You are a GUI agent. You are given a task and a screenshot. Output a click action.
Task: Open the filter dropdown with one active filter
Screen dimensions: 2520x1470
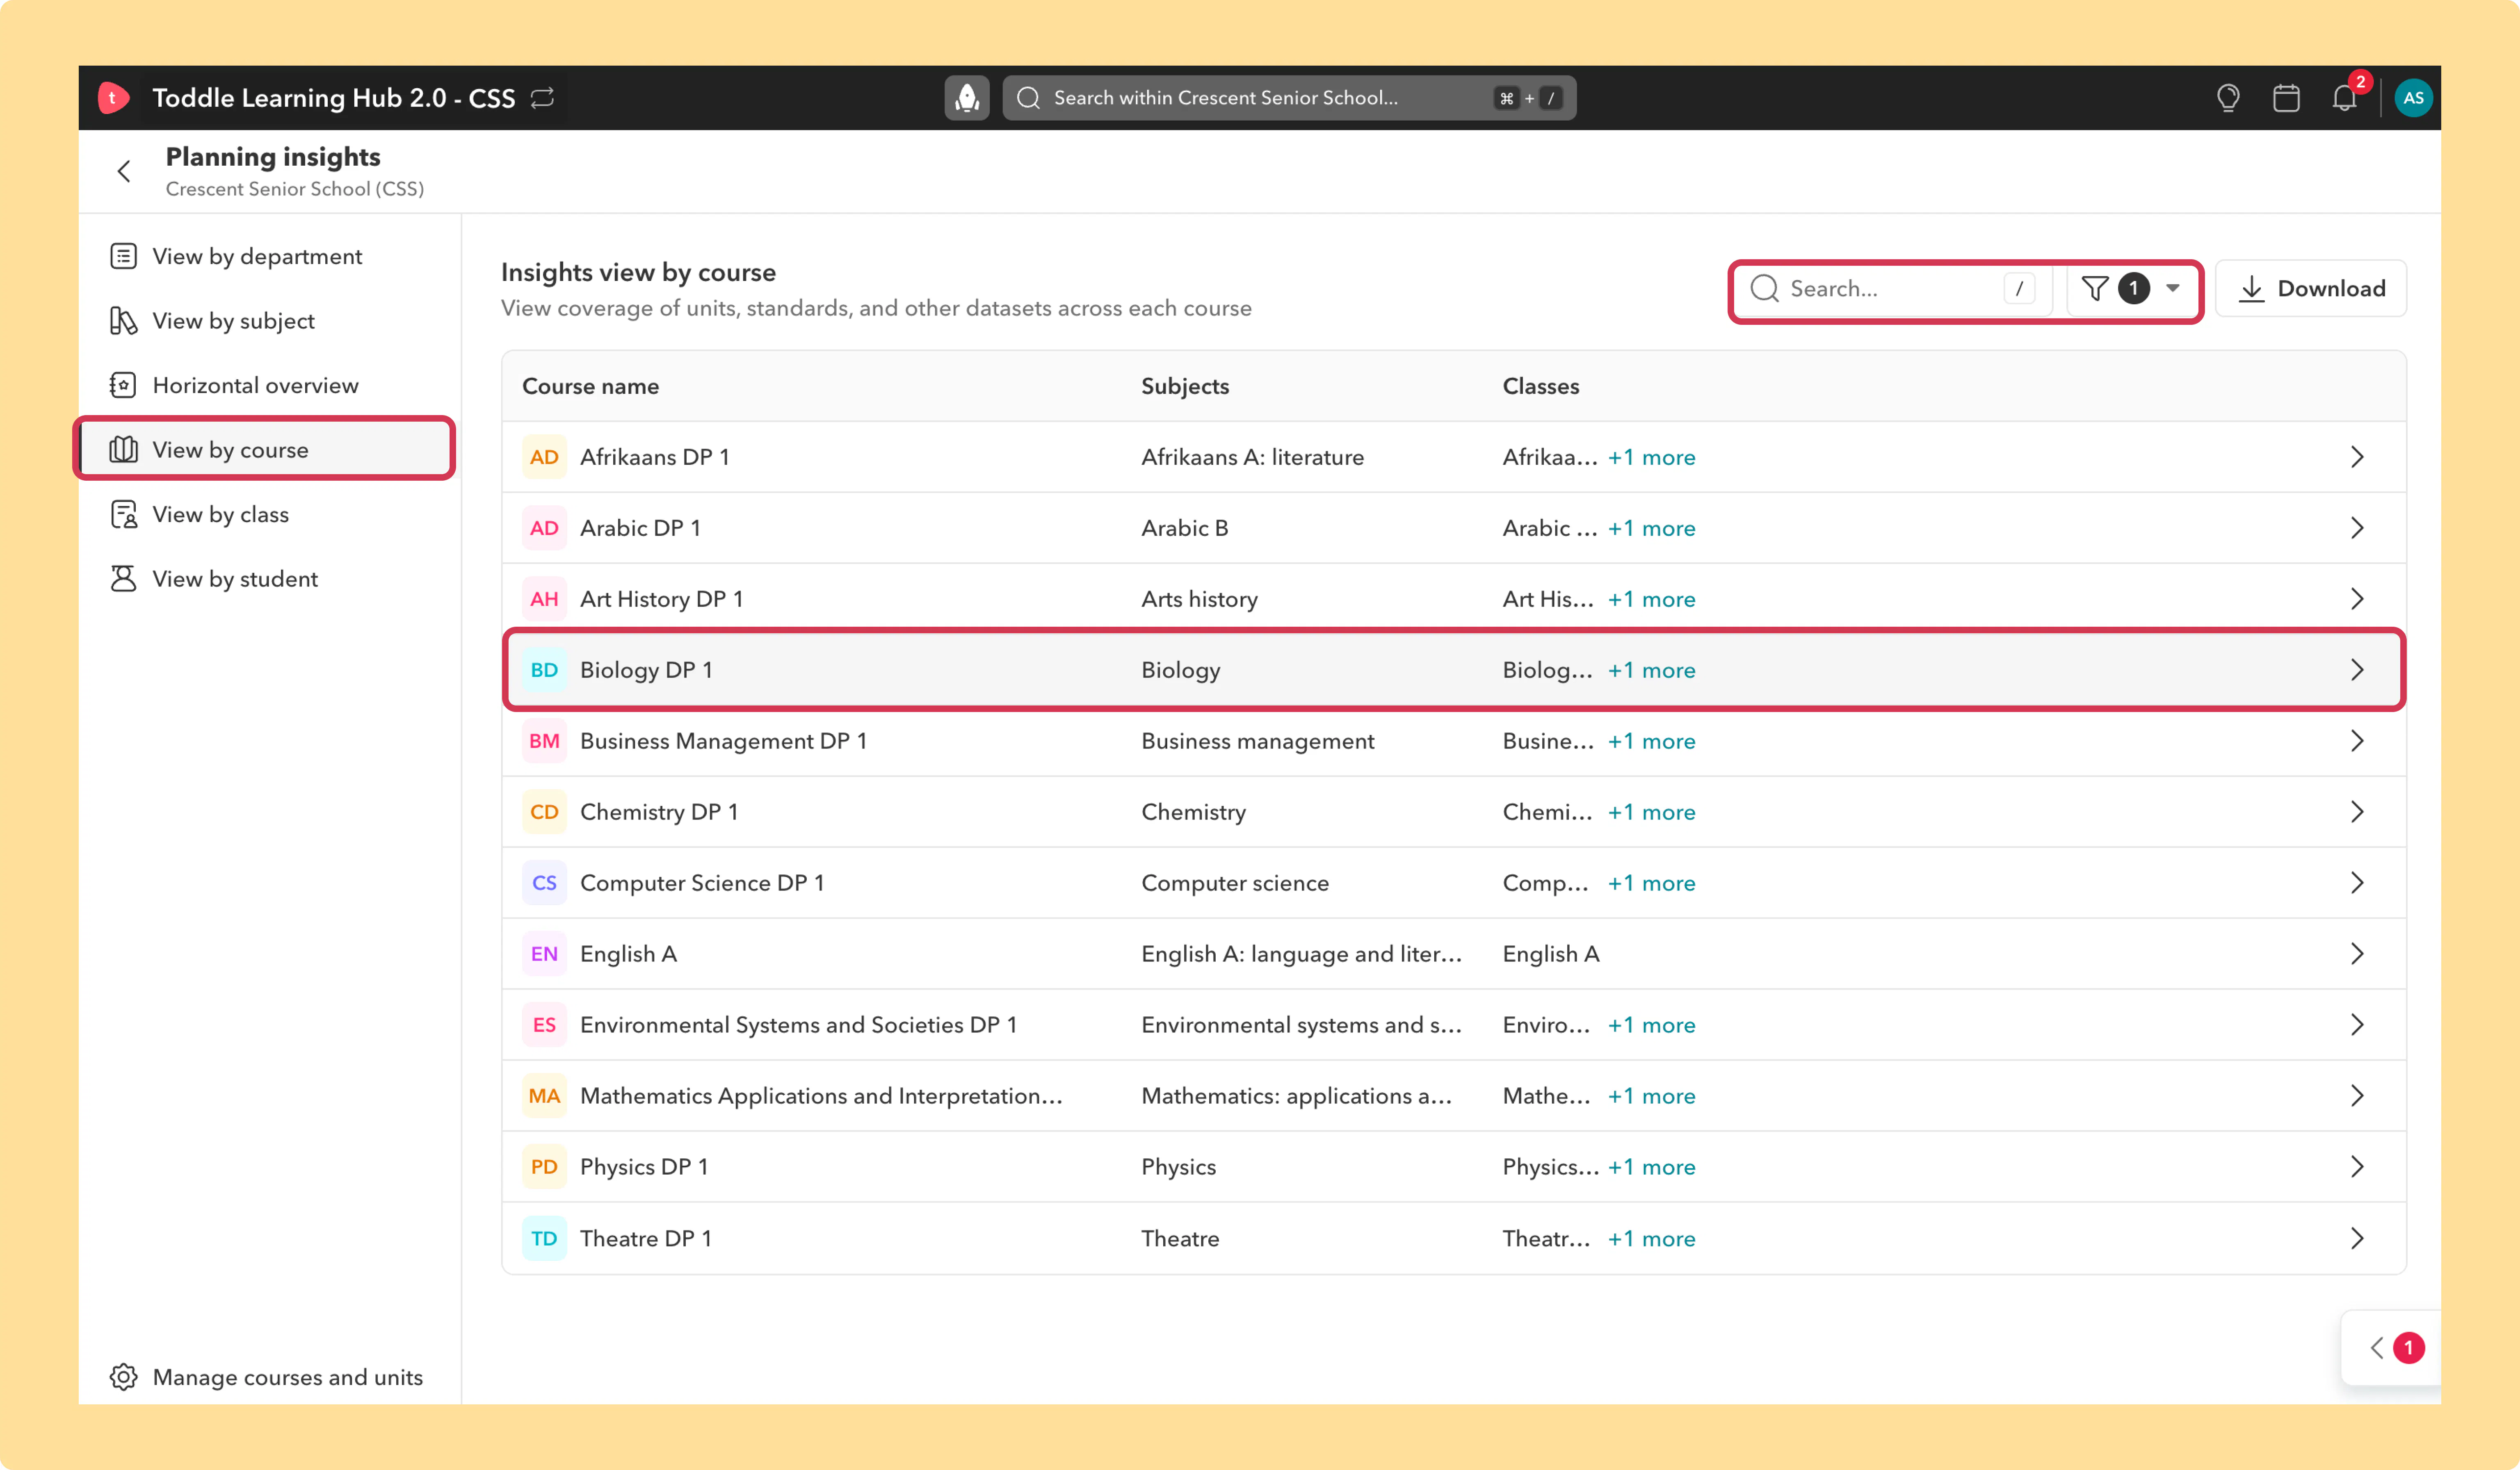pyautogui.click(x=2130, y=289)
